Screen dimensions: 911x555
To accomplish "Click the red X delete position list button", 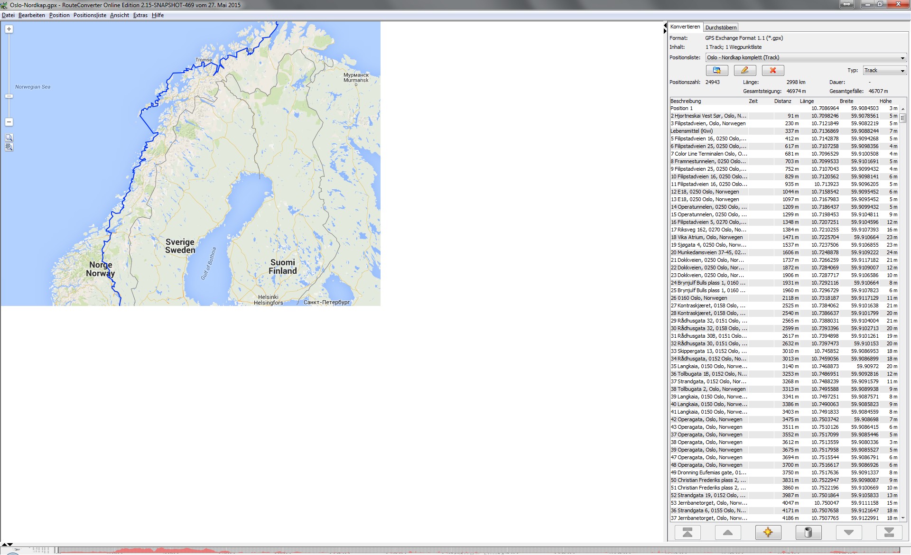I will point(772,70).
